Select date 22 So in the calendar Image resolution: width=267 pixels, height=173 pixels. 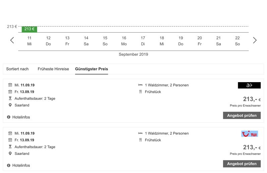pos(238,41)
